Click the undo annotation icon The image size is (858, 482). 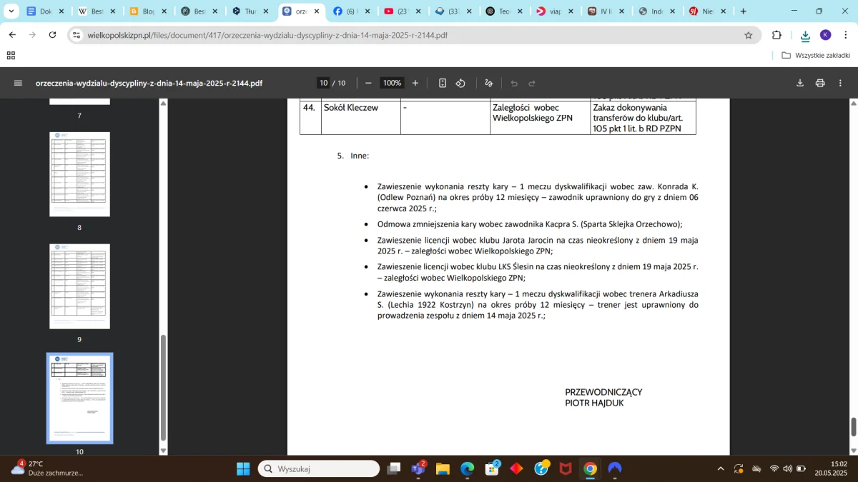point(514,83)
